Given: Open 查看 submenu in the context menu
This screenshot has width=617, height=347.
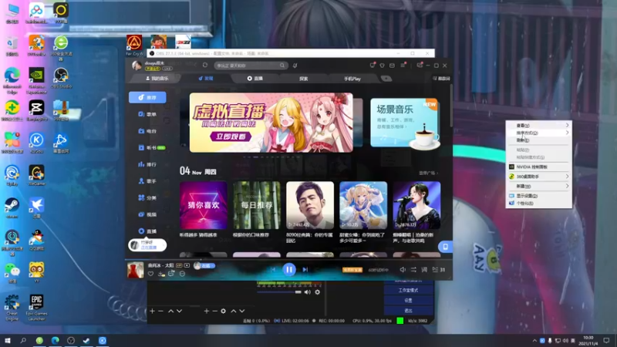Looking at the screenshot, I should click(538, 126).
